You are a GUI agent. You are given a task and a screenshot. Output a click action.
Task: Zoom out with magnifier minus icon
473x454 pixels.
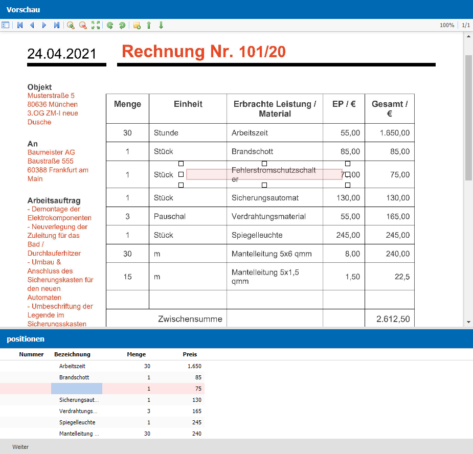(x=83, y=26)
